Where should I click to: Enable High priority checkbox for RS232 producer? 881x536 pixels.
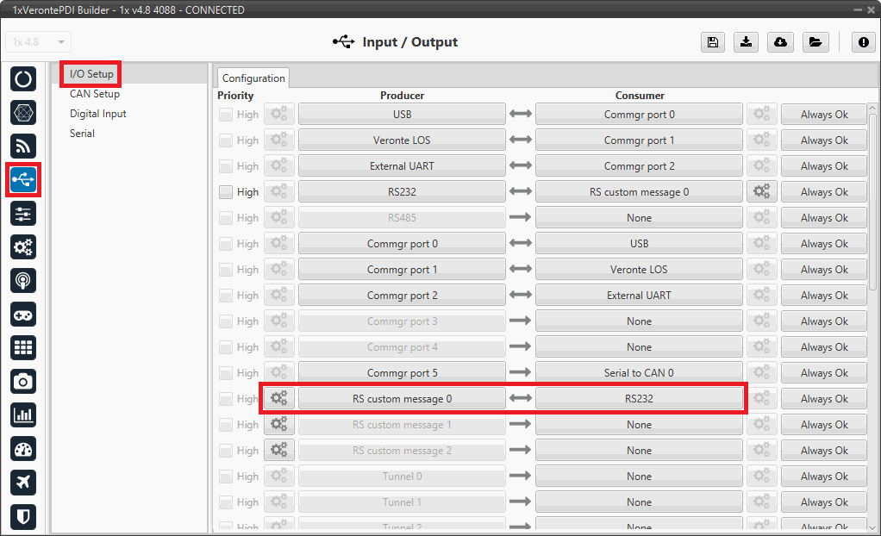click(x=226, y=192)
